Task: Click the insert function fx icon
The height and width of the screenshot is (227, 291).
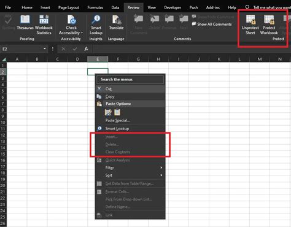Action: pyautogui.click(x=86, y=49)
